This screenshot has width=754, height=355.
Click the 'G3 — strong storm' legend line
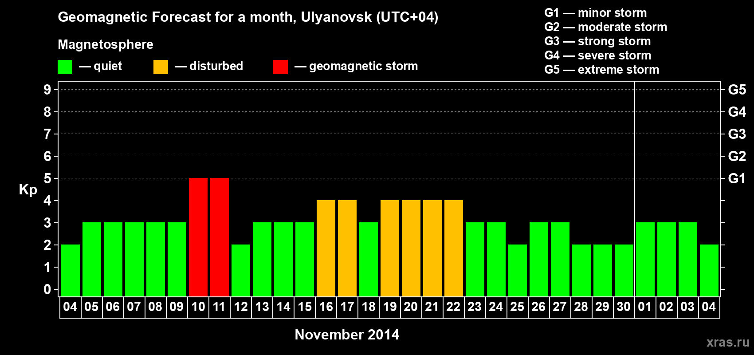click(598, 41)
